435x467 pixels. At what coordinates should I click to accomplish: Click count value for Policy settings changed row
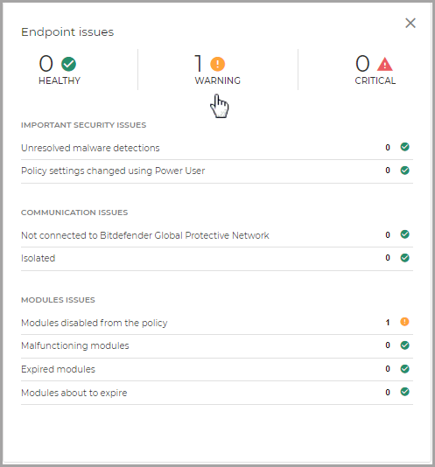(x=388, y=171)
